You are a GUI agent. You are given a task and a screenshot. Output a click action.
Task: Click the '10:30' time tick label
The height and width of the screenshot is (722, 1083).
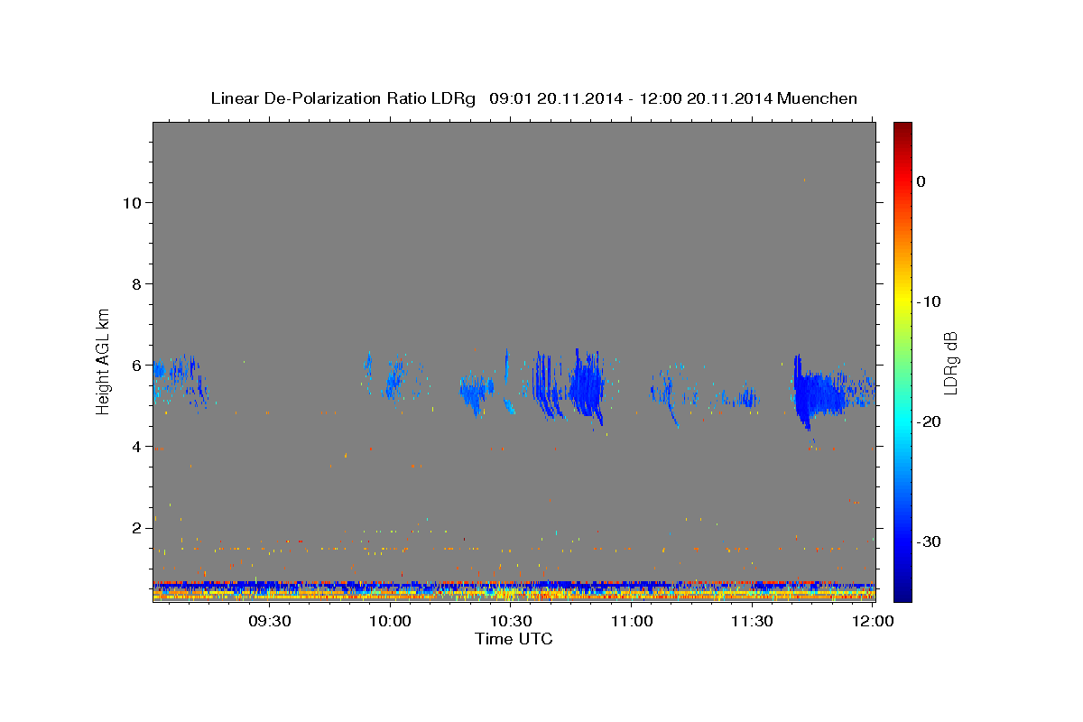(x=511, y=621)
